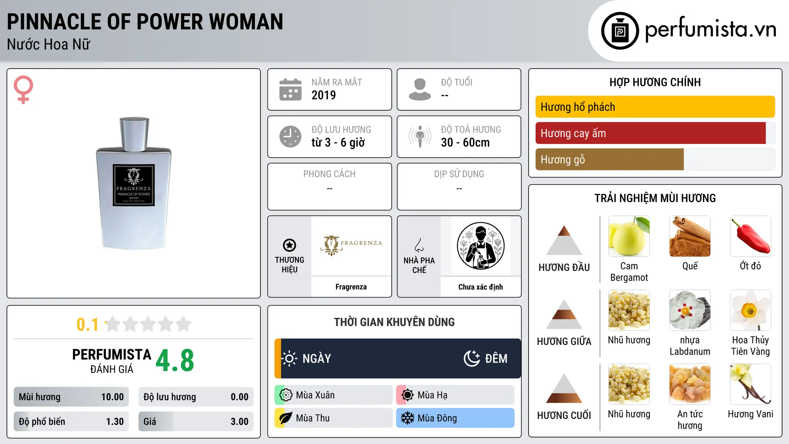Image resolution: width=789 pixels, height=444 pixels.
Task: Open the Cam Bergamot note image
Action: coord(629,236)
